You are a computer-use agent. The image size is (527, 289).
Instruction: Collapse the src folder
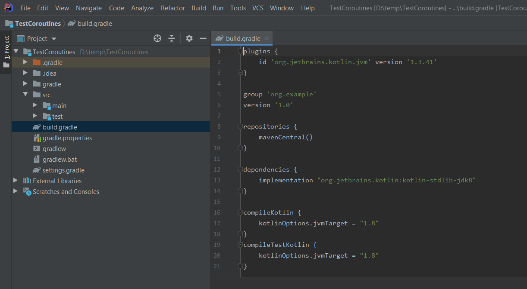click(x=25, y=95)
